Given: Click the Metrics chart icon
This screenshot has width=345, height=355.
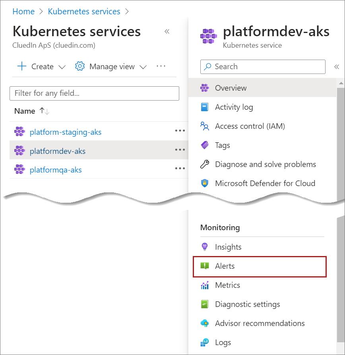Looking at the screenshot, I should 205,285.
